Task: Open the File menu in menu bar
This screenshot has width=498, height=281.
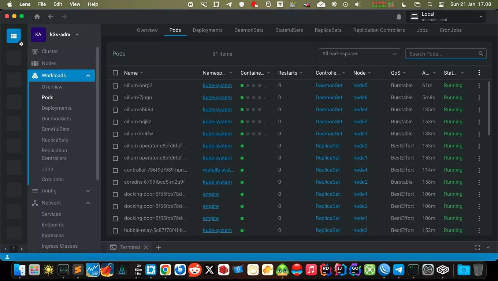Action: pos(42,4)
